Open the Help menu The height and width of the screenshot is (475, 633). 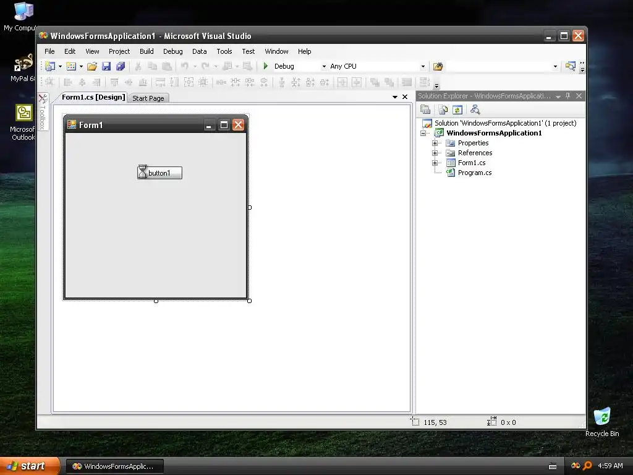[304, 51]
